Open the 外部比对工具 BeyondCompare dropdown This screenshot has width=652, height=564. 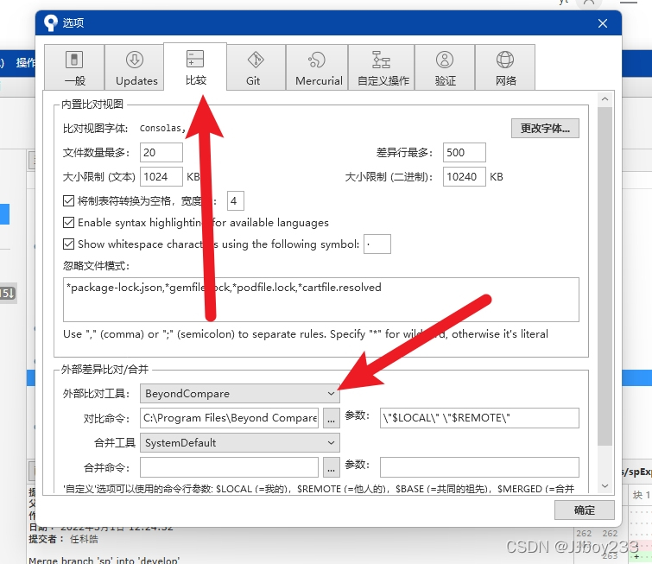pos(240,394)
